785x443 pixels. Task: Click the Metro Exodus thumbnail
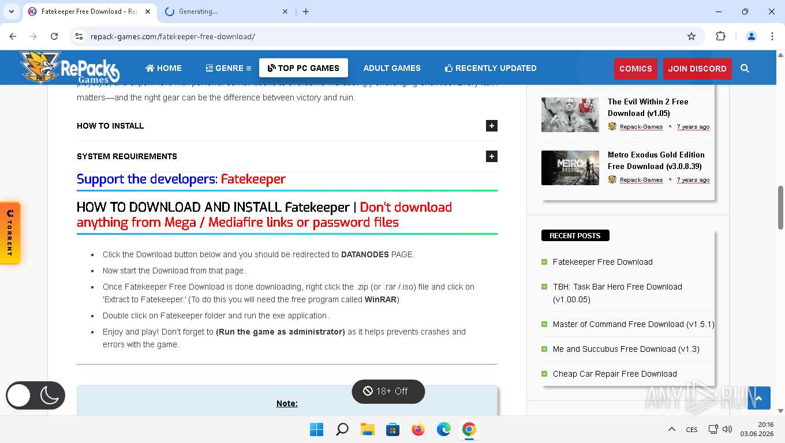coord(570,168)
